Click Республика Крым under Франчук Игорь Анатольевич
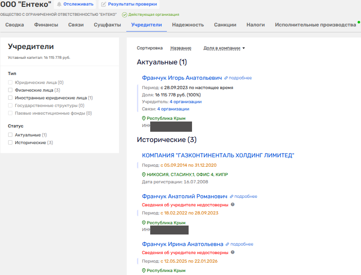361x275 pixels. [166, 118]
